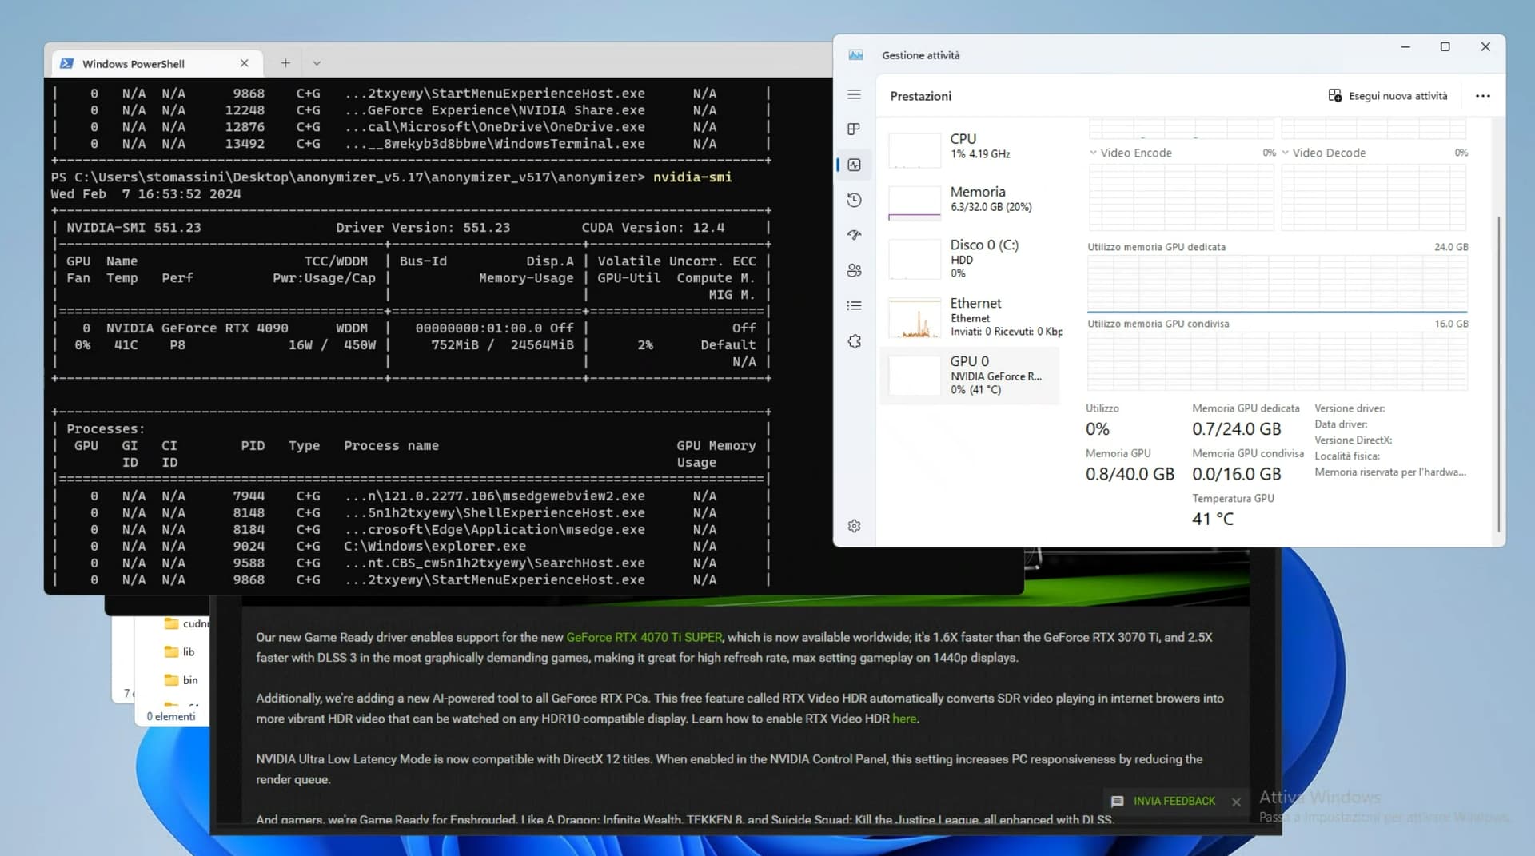Open the lib folder in File Explorer
The image size is (1535, 856).
[180, 651]
